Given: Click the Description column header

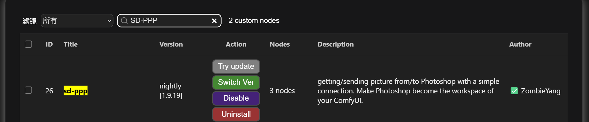Looking at the screenshot, I should click(x=335, y=44).
